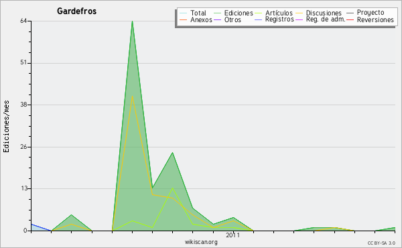The height and width of the screenshot is (248, 402).
Task: Select the Artículos legend entry
Action: pyautogui.click(x=273, y=13)
